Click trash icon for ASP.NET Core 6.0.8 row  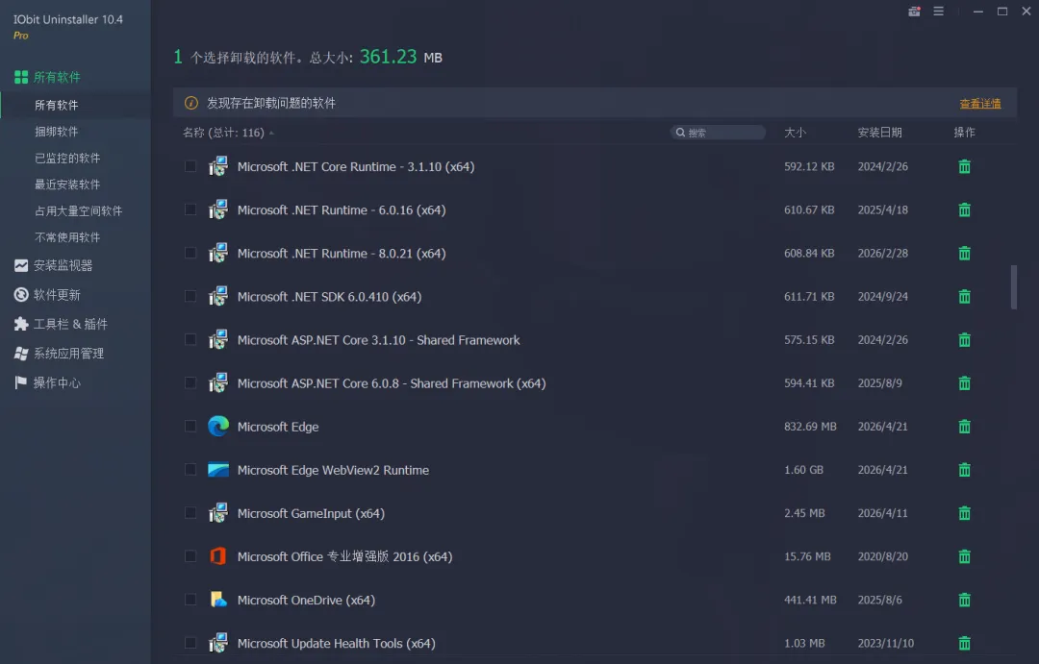[964, 383]
